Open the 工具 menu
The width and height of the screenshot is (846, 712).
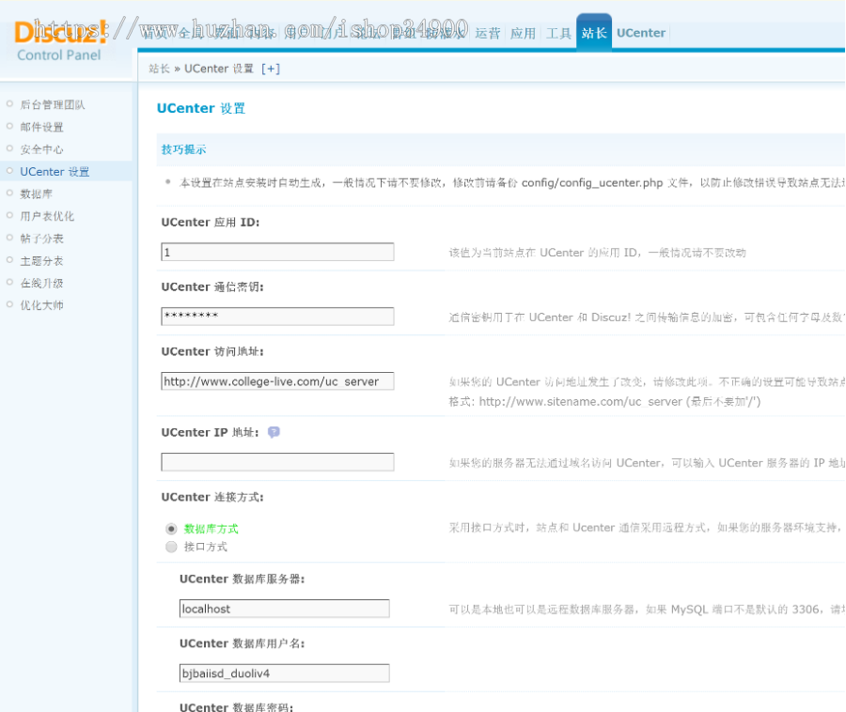(558, 31)
